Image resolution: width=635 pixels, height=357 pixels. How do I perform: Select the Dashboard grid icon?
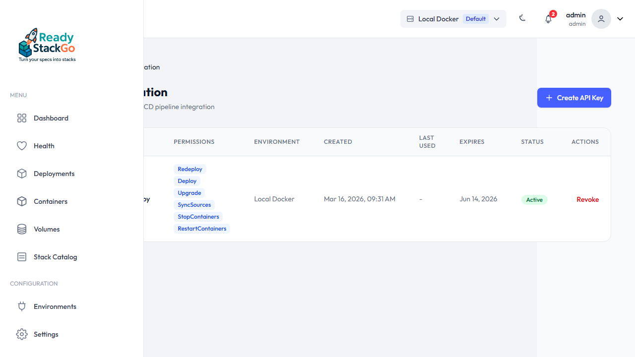coord(22,118)
